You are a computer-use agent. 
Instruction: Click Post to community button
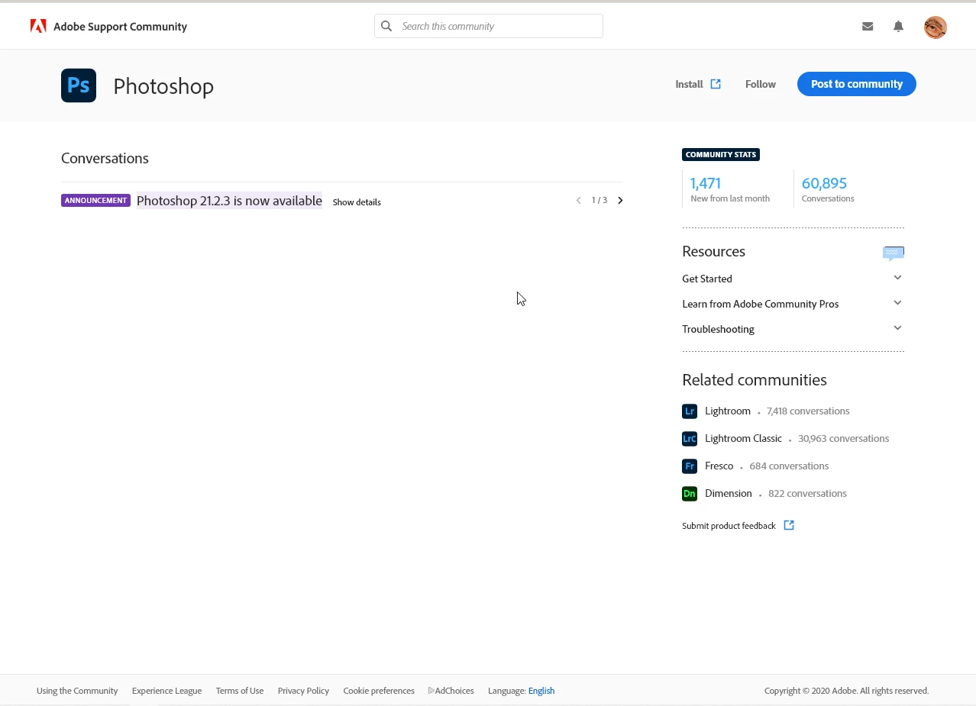[857, 84]
